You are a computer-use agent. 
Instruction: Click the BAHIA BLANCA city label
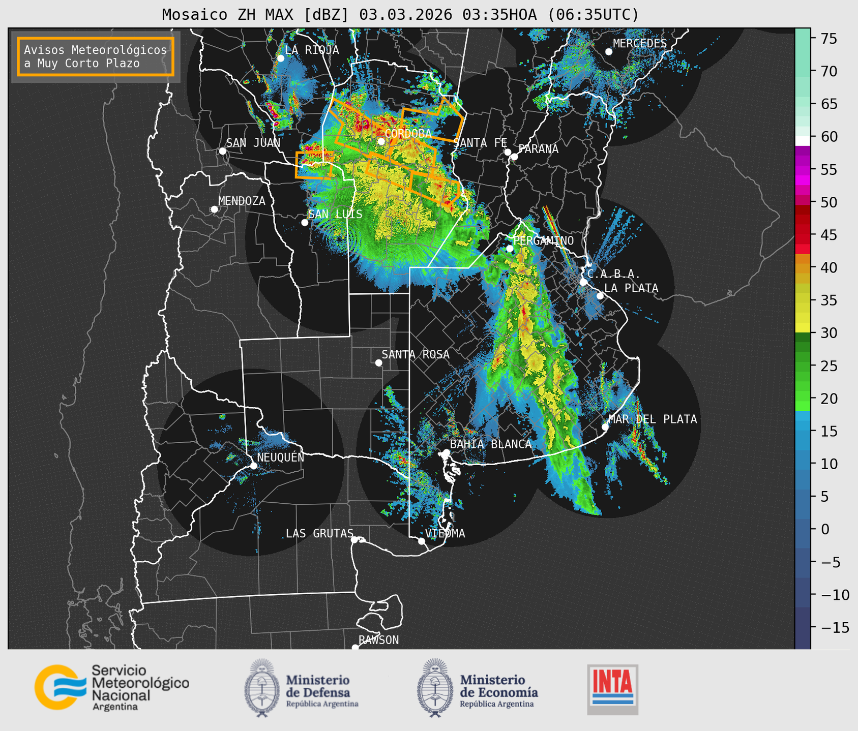coord(491,444)
